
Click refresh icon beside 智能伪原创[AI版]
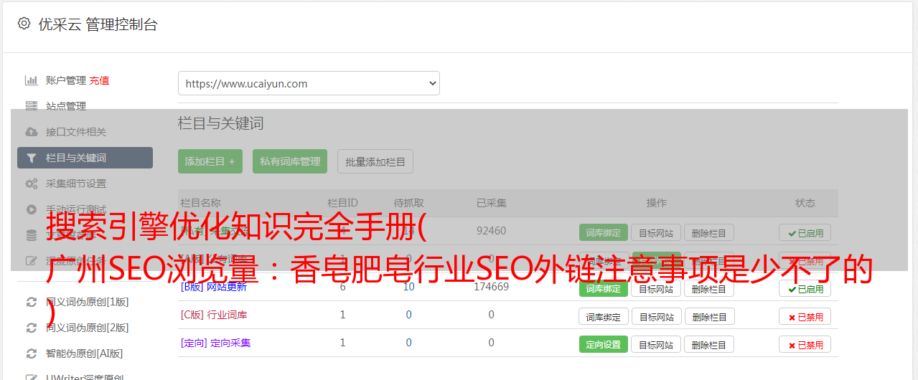point(31,353)
